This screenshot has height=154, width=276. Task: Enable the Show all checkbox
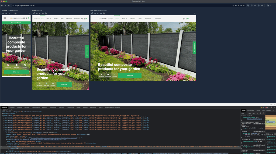click(267, 134)
